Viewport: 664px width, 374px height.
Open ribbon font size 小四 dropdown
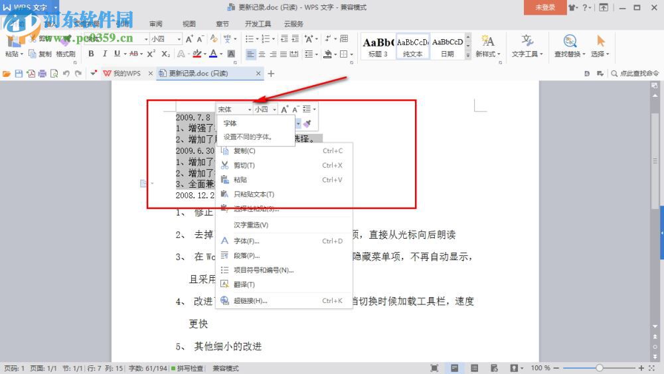(179, 39)
